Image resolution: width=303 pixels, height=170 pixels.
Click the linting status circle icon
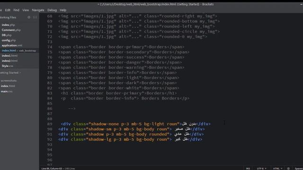click(x=288, y=169)
